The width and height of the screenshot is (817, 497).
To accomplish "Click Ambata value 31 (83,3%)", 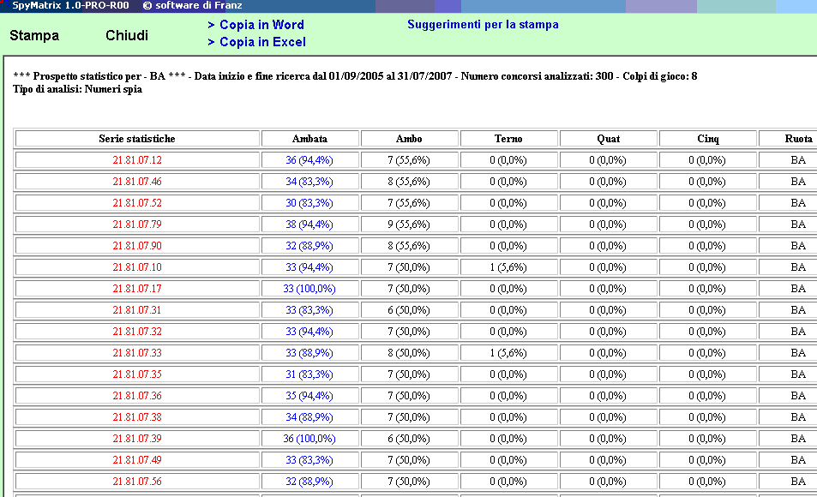I will click(309, 374).
